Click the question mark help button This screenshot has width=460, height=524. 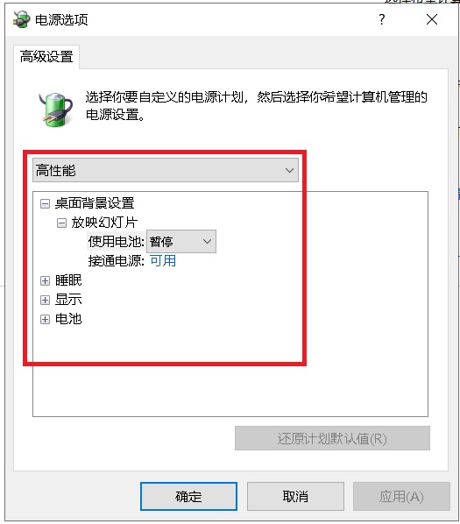[x=382, y=19]
